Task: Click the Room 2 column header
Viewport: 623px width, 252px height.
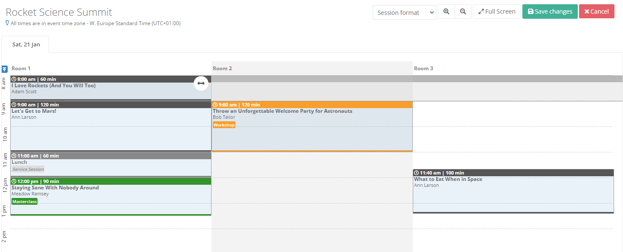Action: [222, 69]
